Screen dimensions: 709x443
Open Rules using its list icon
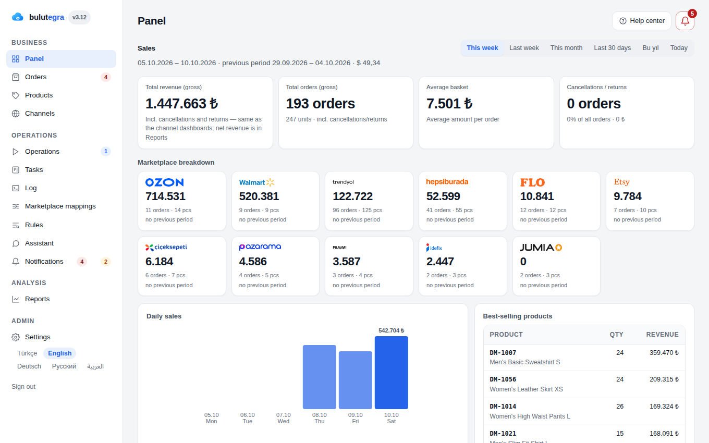(16, 225)
